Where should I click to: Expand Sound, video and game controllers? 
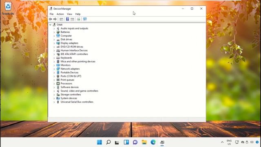pyautogui.click(x=54, y=91)
